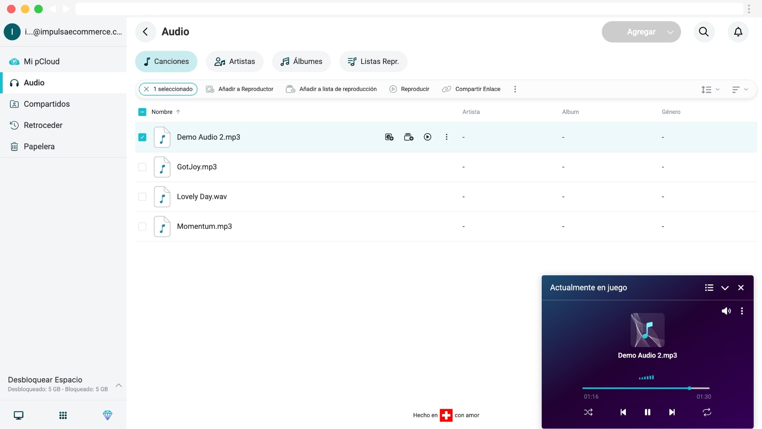Uncheck the Demo Audio 2.mp3 checkbox
Viewport: 762px width, 429px height.
point(142,137)
